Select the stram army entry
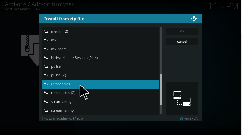 (x=101, y=102)
